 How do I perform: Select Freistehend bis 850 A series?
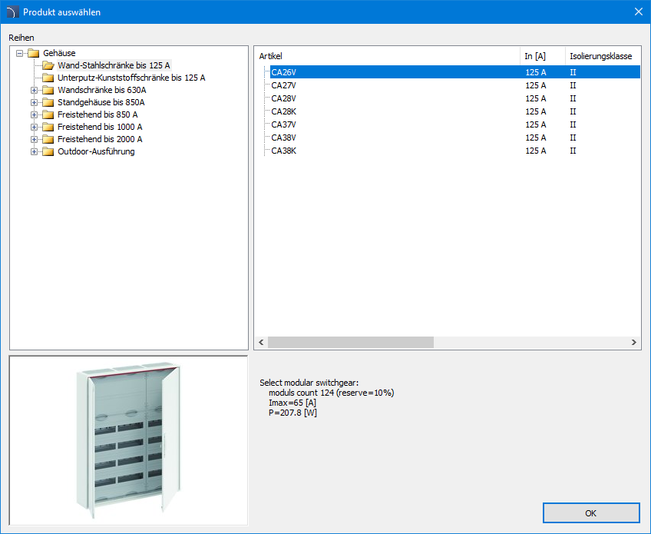click(x=97, y=114)
